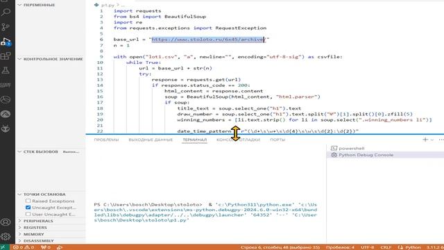Image resolution: width=444 pixels, height=250 pixels.
Task: Open the Search view in the activity bar
Action: [6, 12]
